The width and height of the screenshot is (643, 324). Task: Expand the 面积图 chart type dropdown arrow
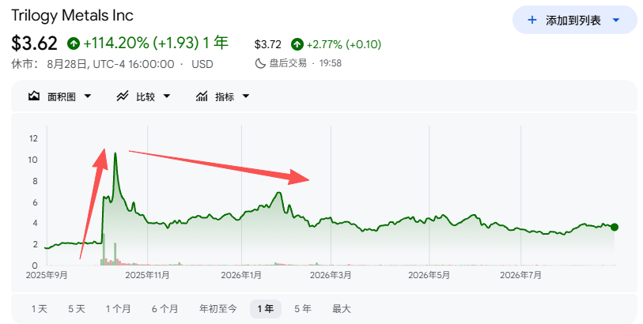click(87, 96)
